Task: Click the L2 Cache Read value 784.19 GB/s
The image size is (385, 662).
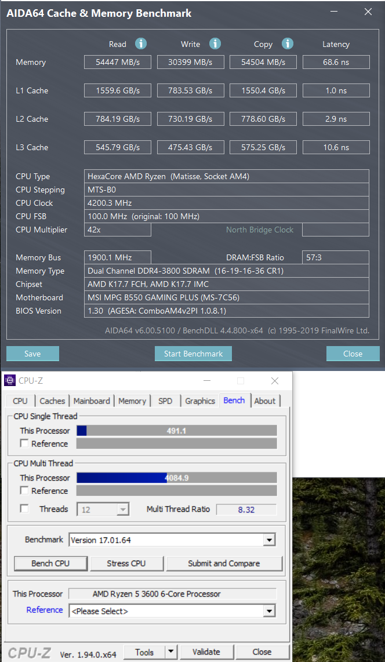Action: click(118, 119)
